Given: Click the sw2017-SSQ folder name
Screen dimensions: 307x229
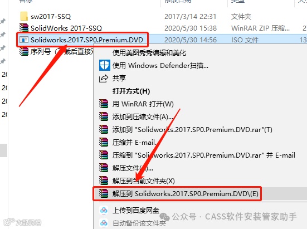Looking at the screenshot, I should click(51, 17).
